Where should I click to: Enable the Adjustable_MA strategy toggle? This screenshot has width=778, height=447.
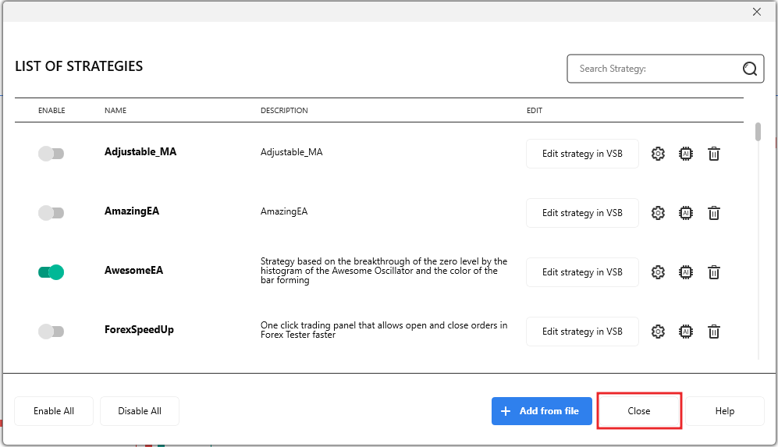[51, 154]
